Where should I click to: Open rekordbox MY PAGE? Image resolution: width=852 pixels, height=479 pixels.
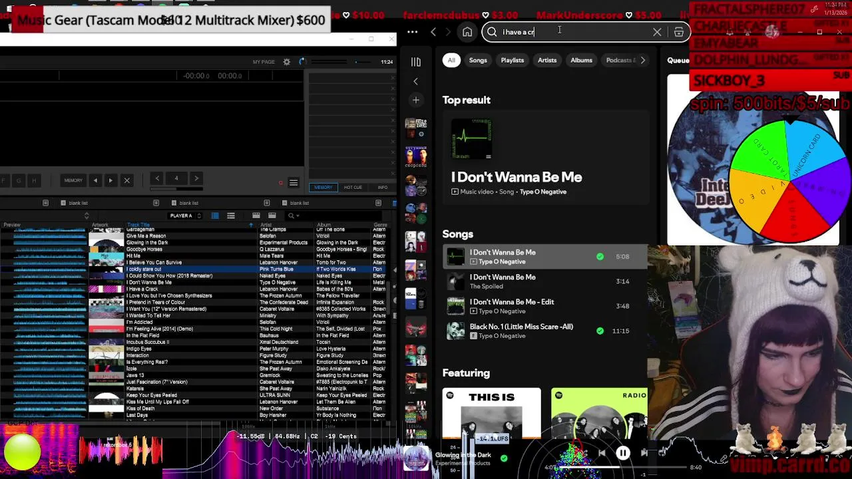pos(264,62)
